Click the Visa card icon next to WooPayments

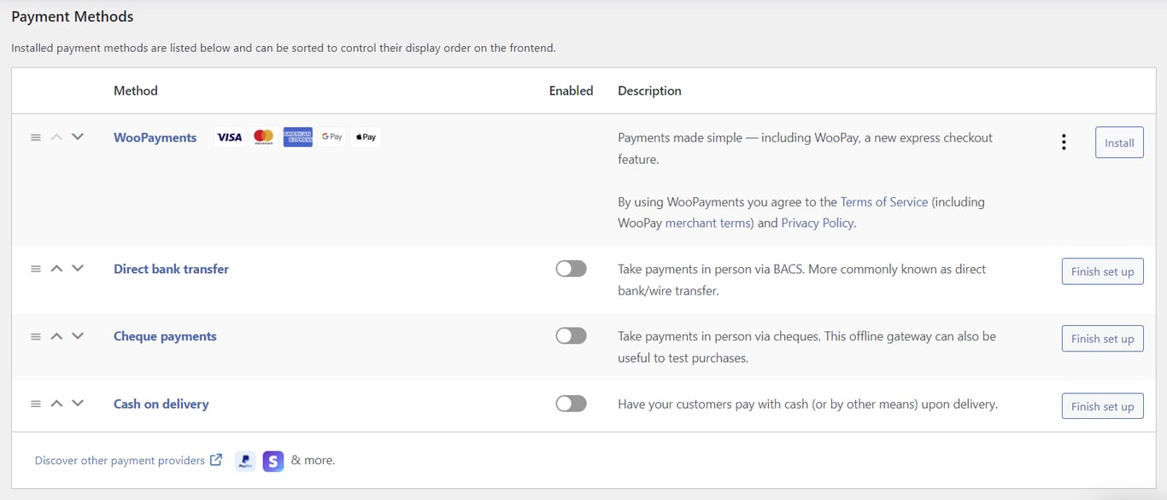click(x=228, y=137)
